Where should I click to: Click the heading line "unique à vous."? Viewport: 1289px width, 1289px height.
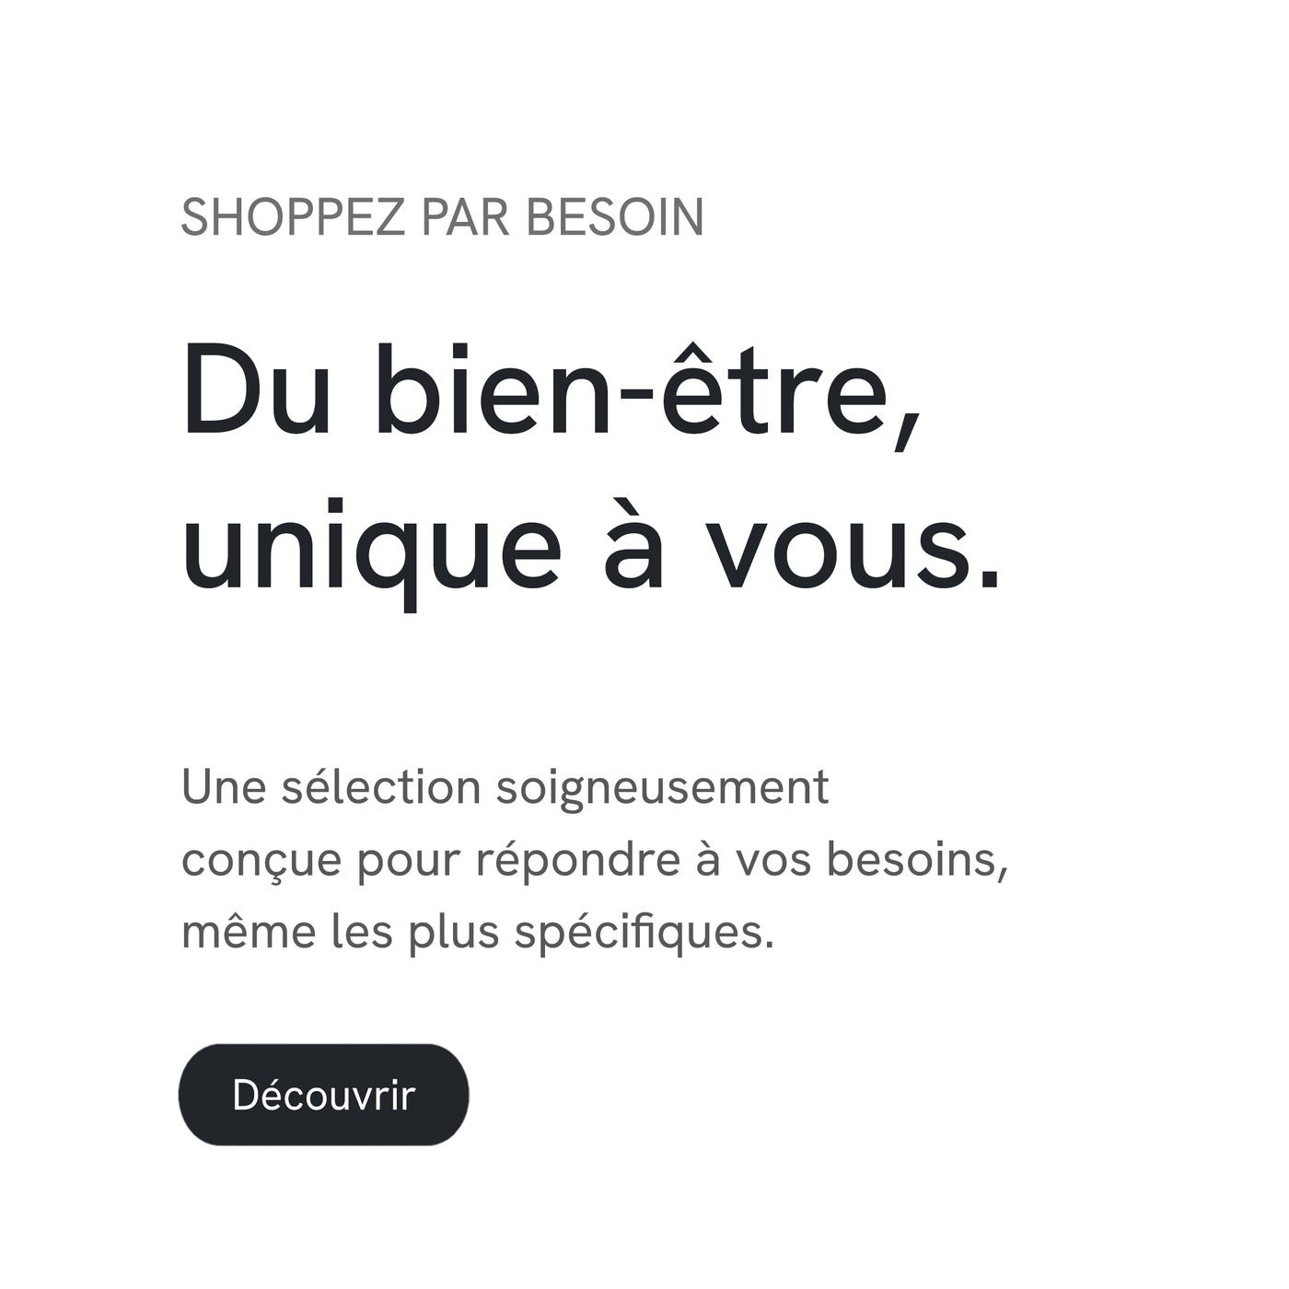point(591,549)
